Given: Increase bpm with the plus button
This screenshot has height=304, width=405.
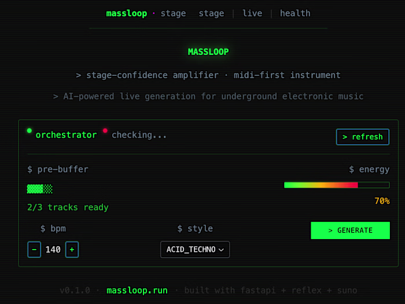Looking at the screenshot, I should point(72,250).
